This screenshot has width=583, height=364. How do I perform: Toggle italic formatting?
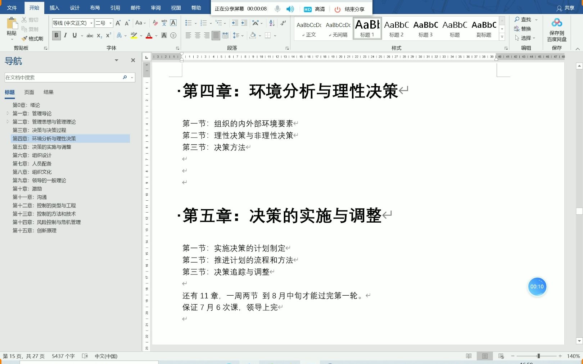tap(65, 35)
